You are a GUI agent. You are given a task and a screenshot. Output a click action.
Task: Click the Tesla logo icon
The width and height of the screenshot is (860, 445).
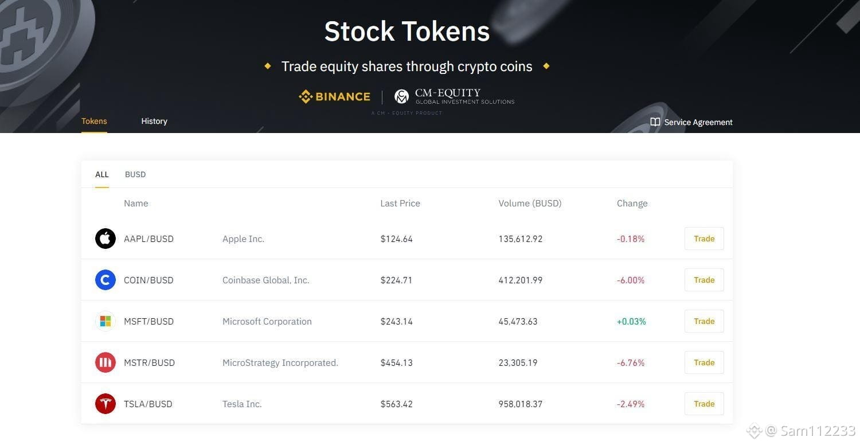(x=105, y=404)
